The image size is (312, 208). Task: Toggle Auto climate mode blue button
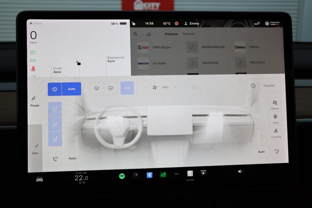[72, 89]
